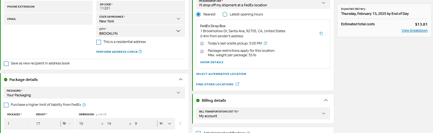
Task: Click '0.4mi from sender's address' text
Action: click(x=222, y=36)
